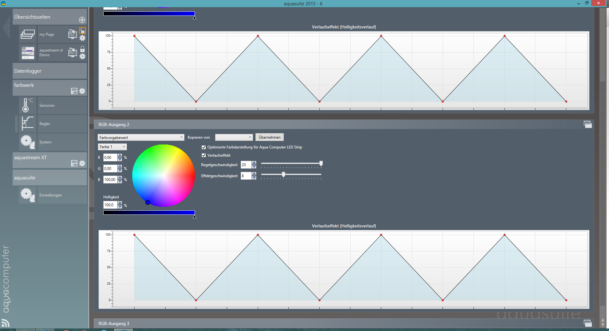The image size is (609, 331).
Task: Open the Kopieren von dropdown
Action: [234, 137]
